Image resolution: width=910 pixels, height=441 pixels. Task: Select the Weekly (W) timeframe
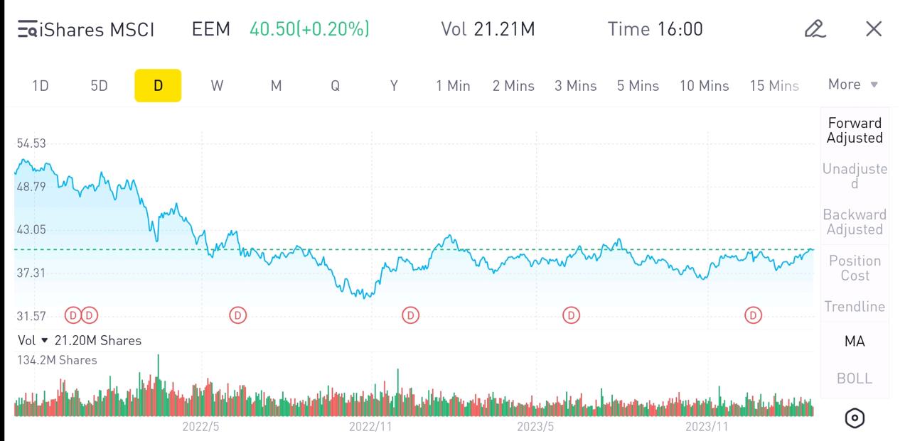click(217, 85)
